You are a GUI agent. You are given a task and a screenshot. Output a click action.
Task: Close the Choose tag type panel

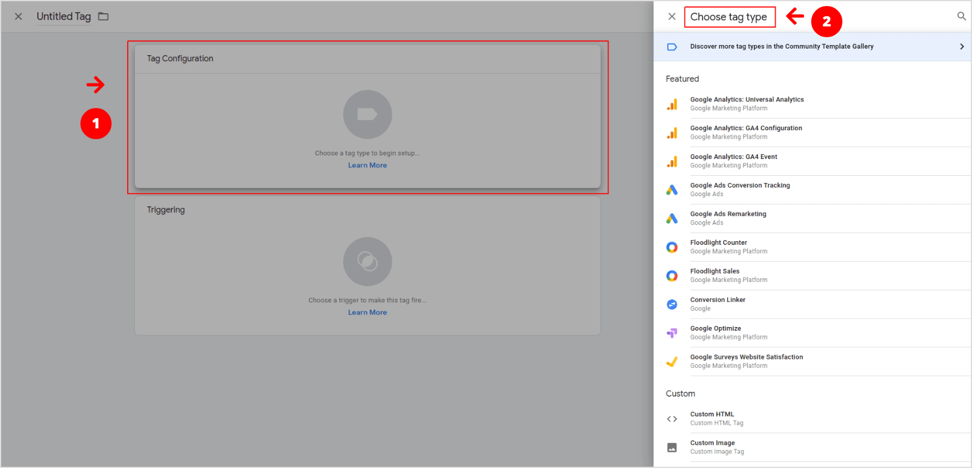[x=672, y=17]
